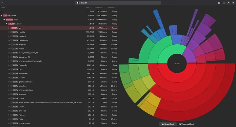Expand the pip folder

(9, 28)
